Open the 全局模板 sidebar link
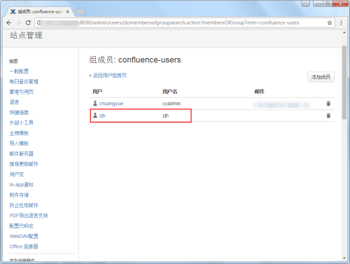 tap(19, 133)
